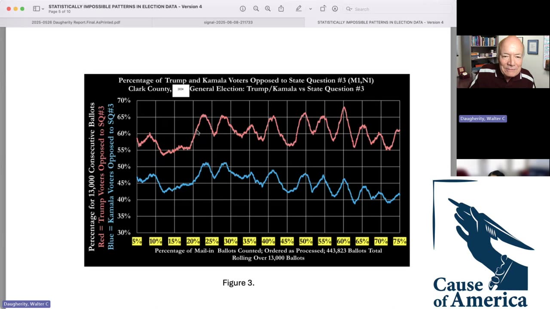Show the document inspector info

pyautogui.click(x=243, y=9)
